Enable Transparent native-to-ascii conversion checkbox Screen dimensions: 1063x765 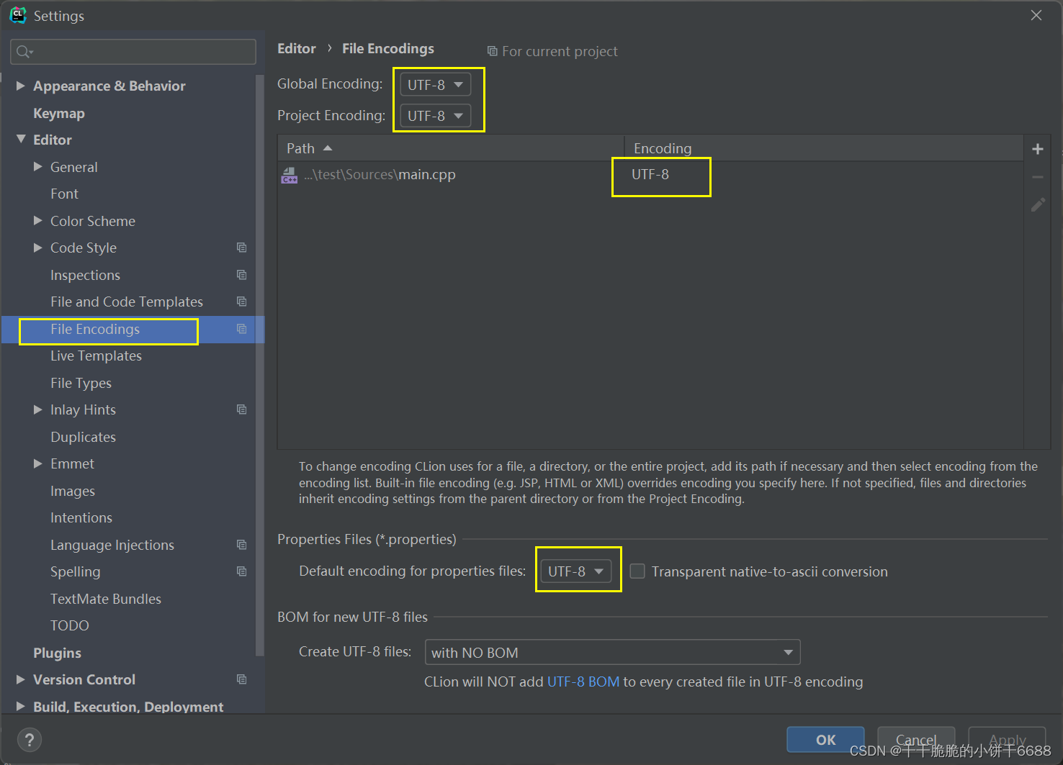click(637, 571)
